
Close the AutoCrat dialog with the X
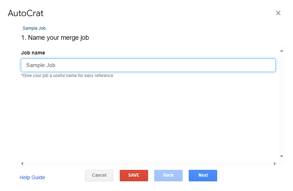pos(278,13)
